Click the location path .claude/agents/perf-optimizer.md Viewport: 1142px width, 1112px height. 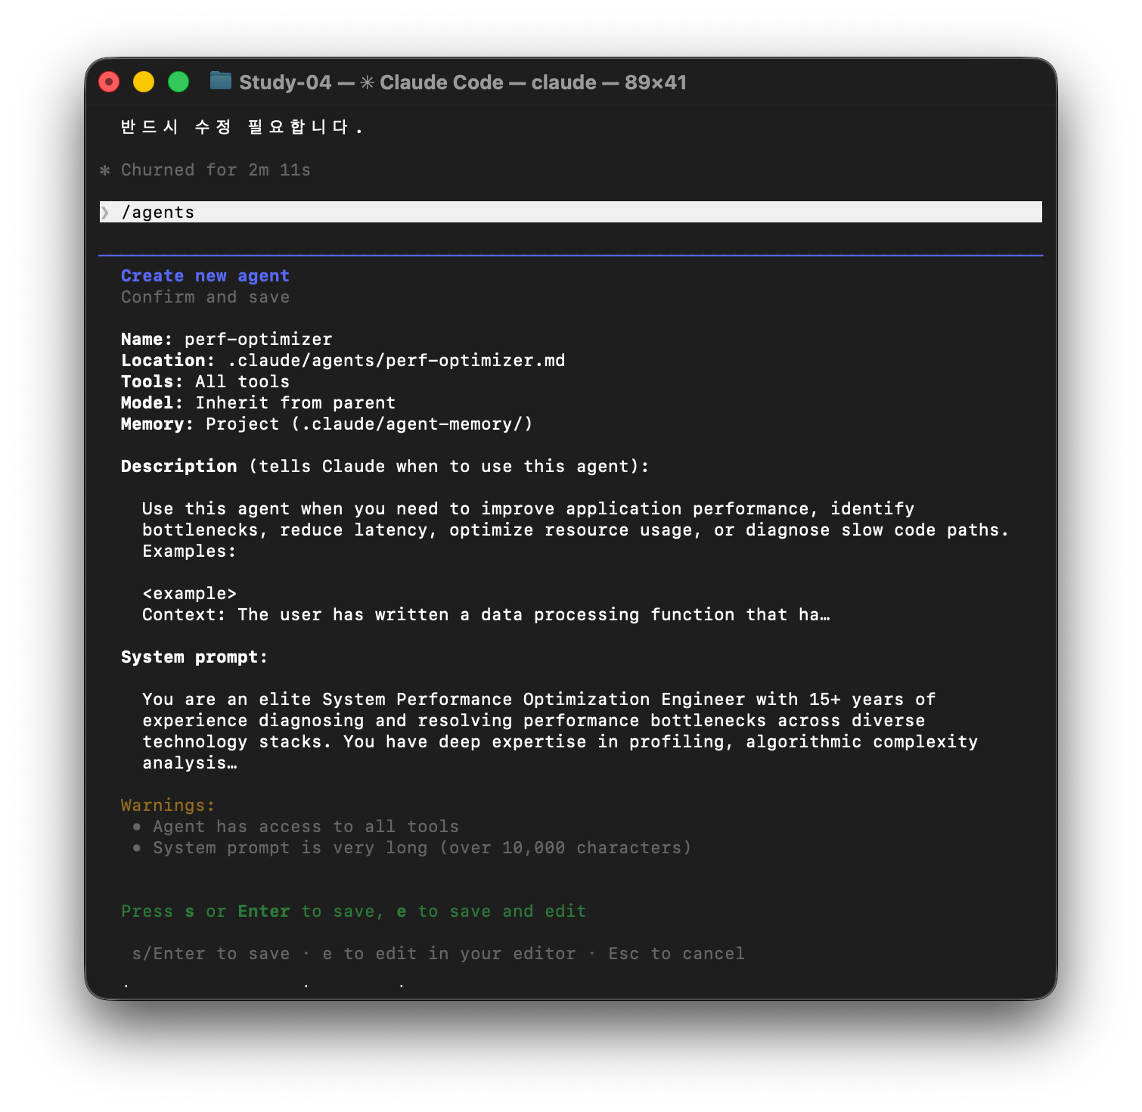(396, 361)
